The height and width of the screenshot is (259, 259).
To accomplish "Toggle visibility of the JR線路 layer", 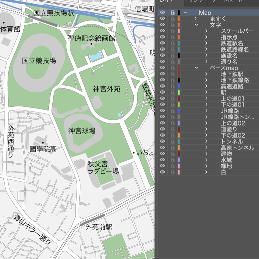I will coord(162,111).
